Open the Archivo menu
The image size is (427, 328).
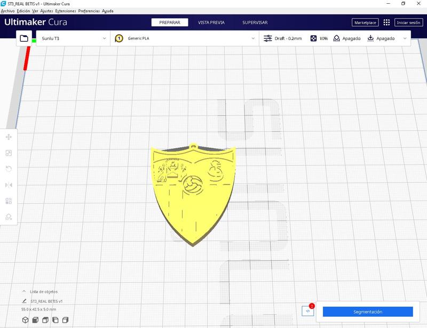click(x=7, y=11)
